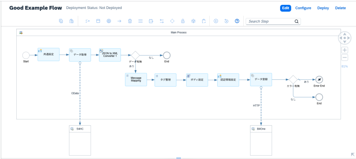Image resolution: width=356 pixels, height=159 pixels.
Task: Click the Good Example Flow title
Action: tap(36, 8)
